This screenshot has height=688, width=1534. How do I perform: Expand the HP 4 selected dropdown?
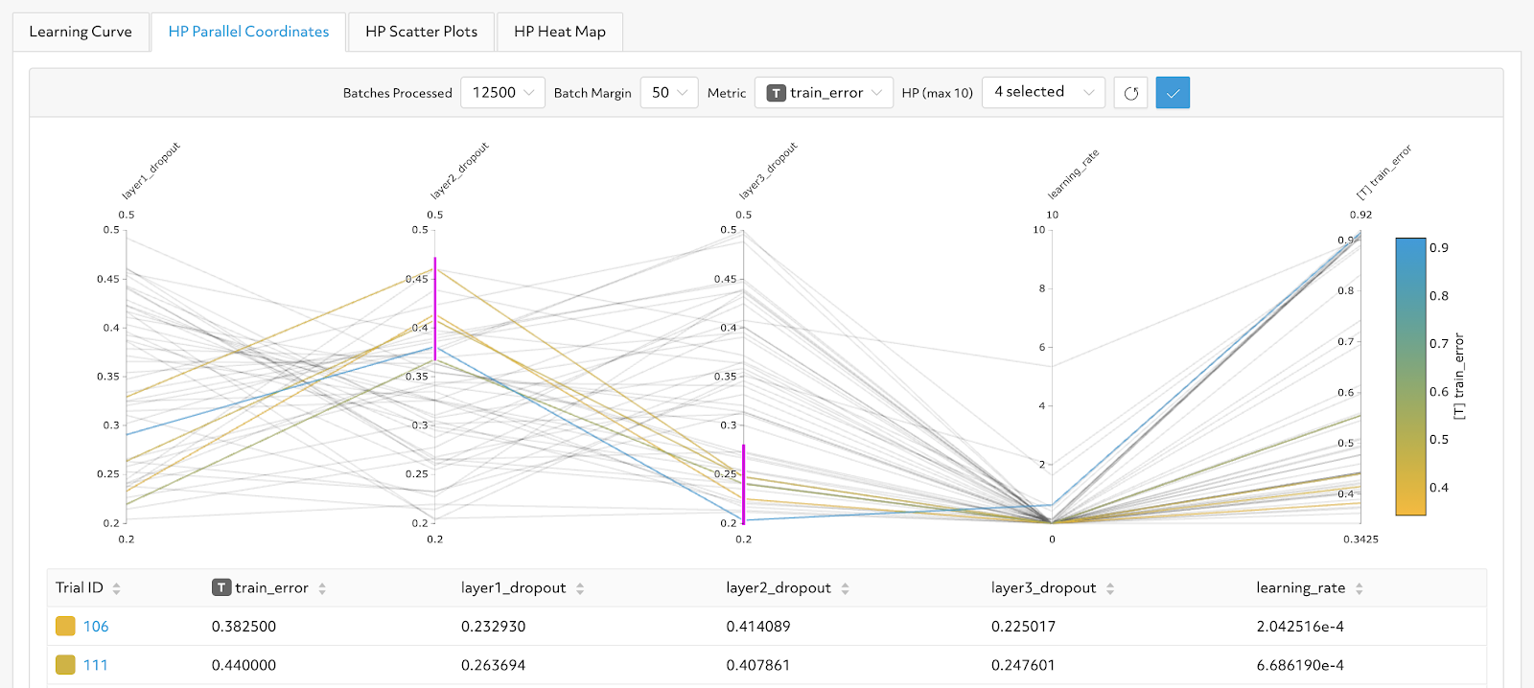tap(1043, 93)
